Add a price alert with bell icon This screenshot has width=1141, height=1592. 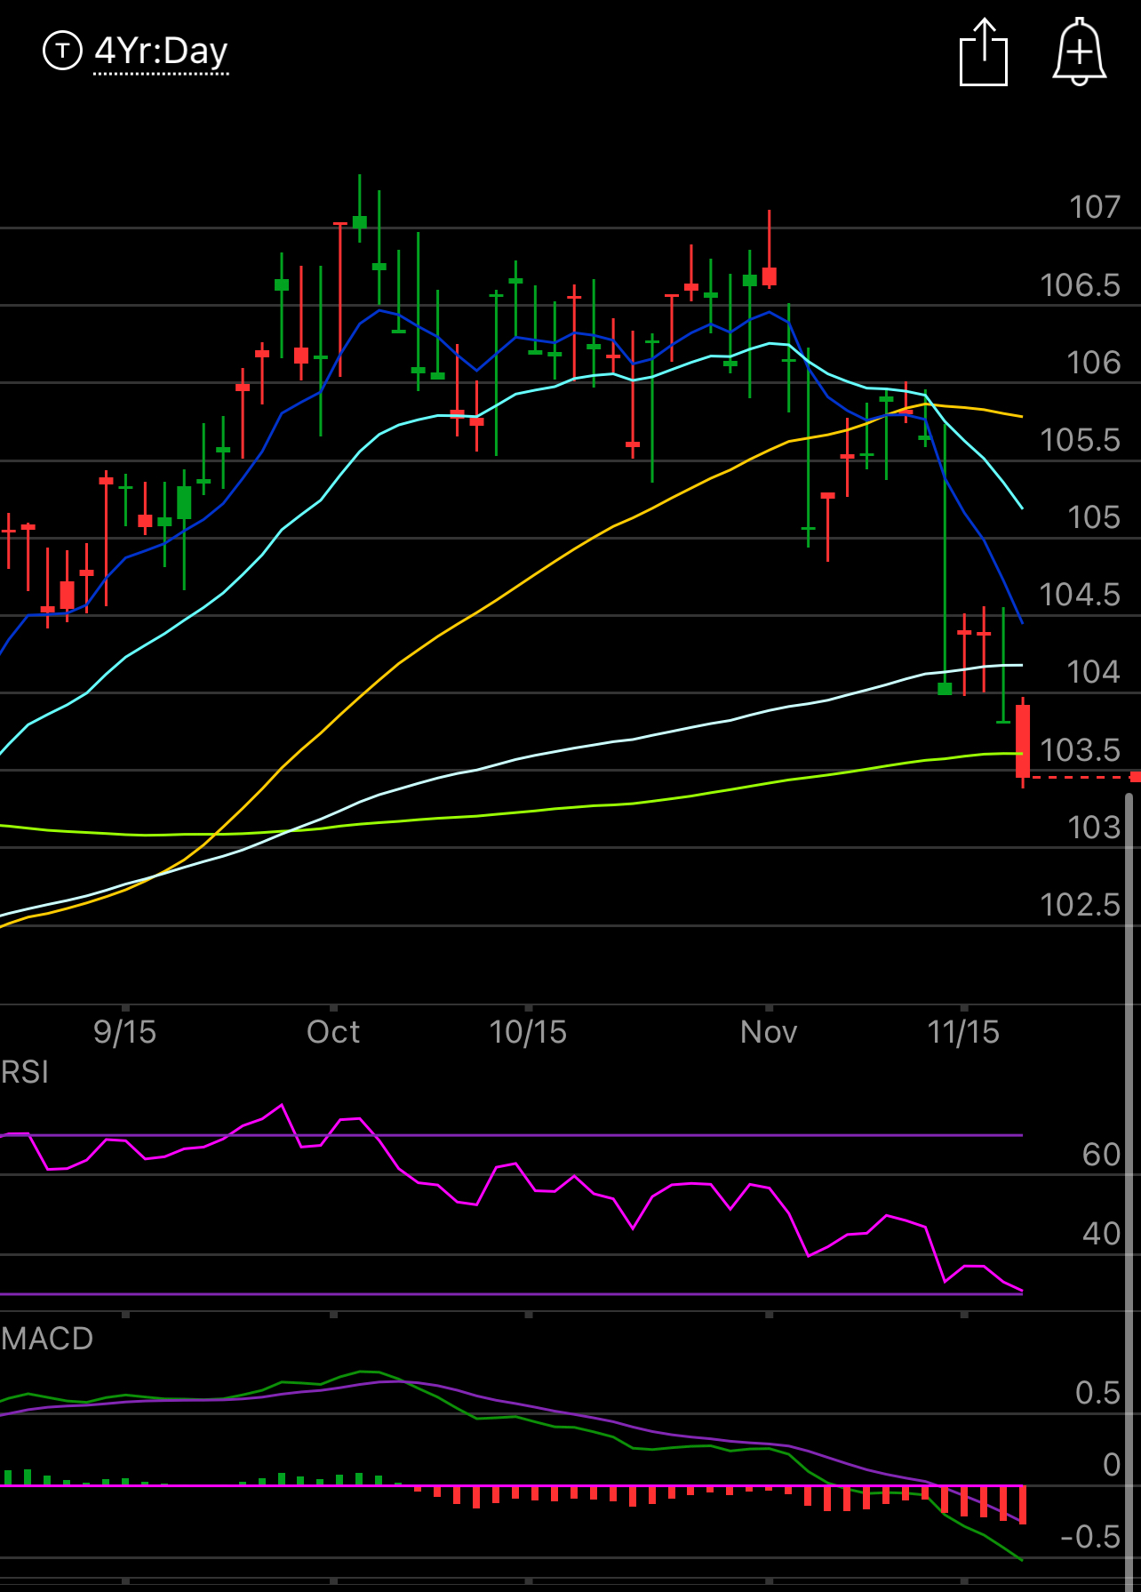pos(1080,52)
